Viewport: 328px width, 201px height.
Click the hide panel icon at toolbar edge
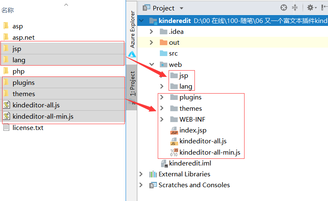click(324, 8)
